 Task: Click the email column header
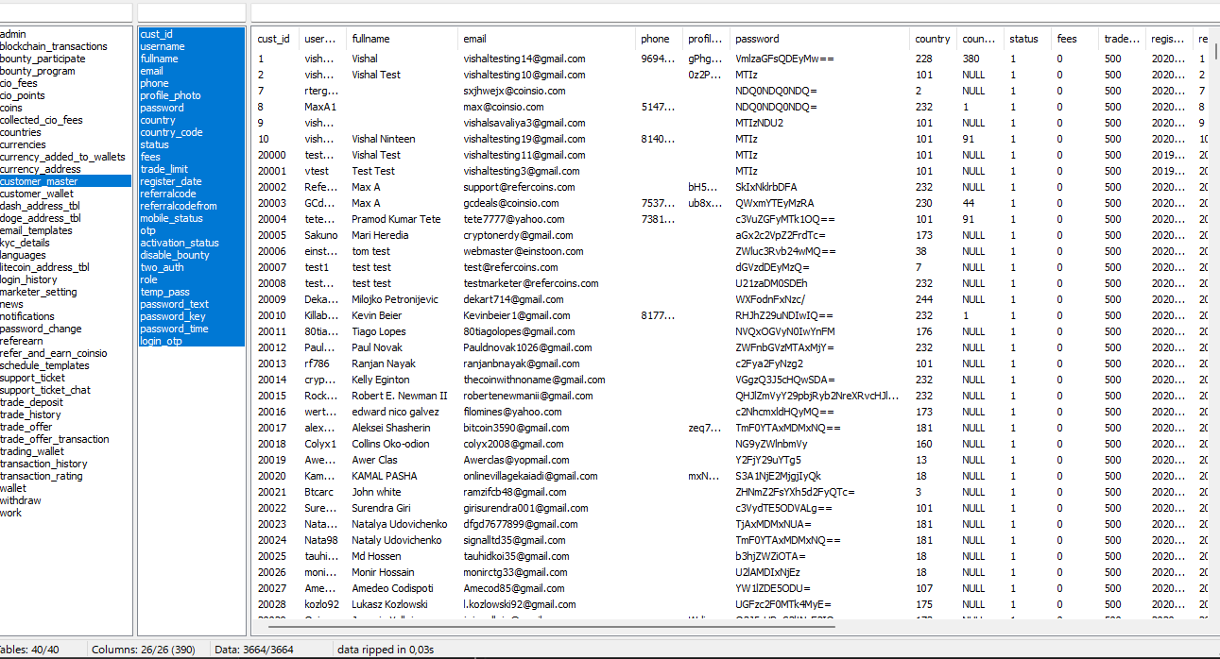point(474,39)
